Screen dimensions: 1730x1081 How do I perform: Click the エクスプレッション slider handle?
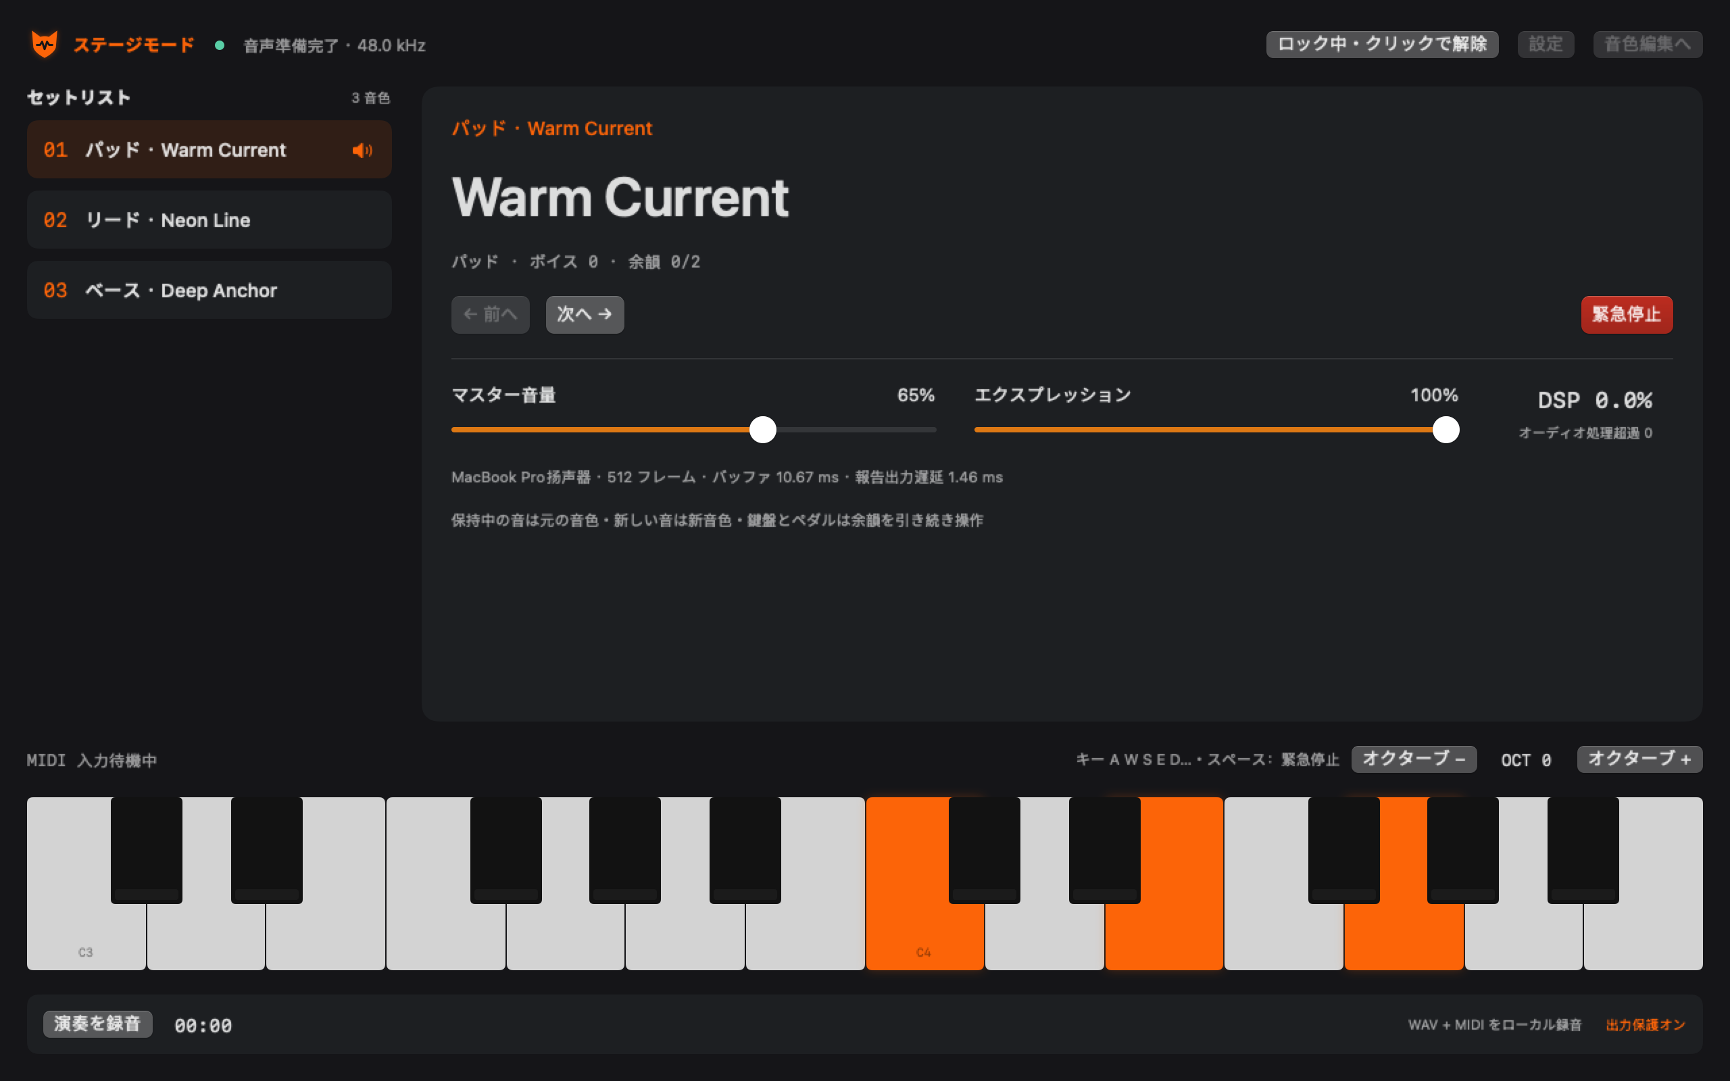pyautogui.click(x=1445, y=430)
